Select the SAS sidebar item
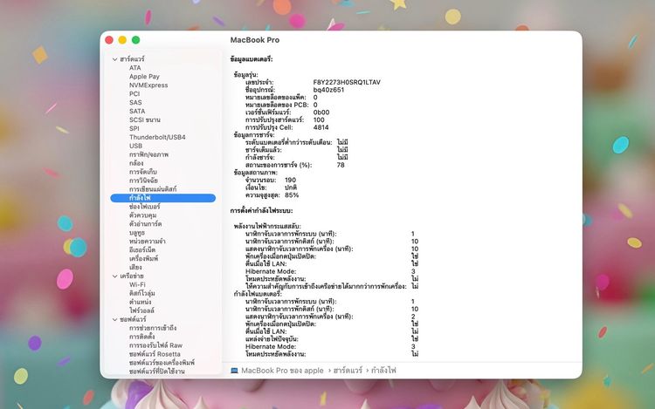Screen dimensions: 655x409 click(x=135, y=103)
